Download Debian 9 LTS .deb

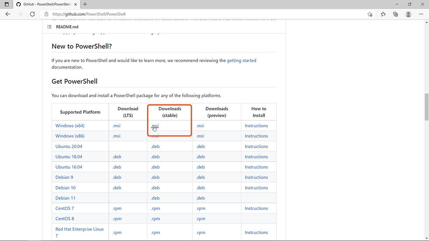click(117, 177)
